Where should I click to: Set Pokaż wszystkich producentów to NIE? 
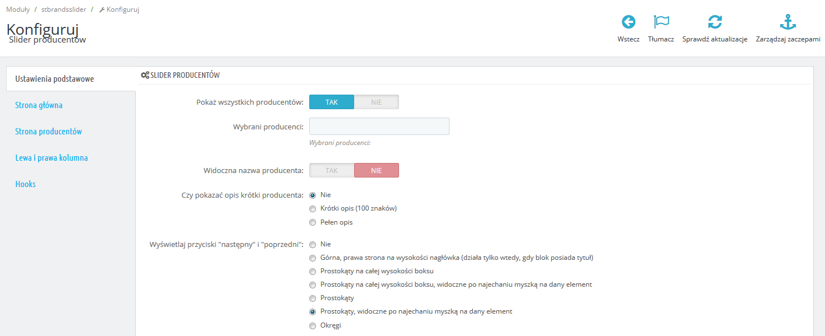coord(376,102)
